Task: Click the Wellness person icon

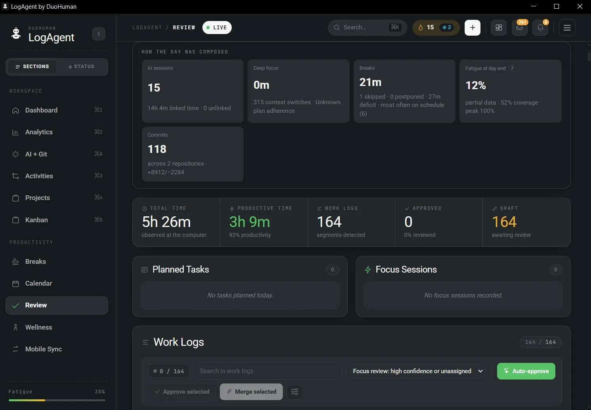Action: point(15,327)
